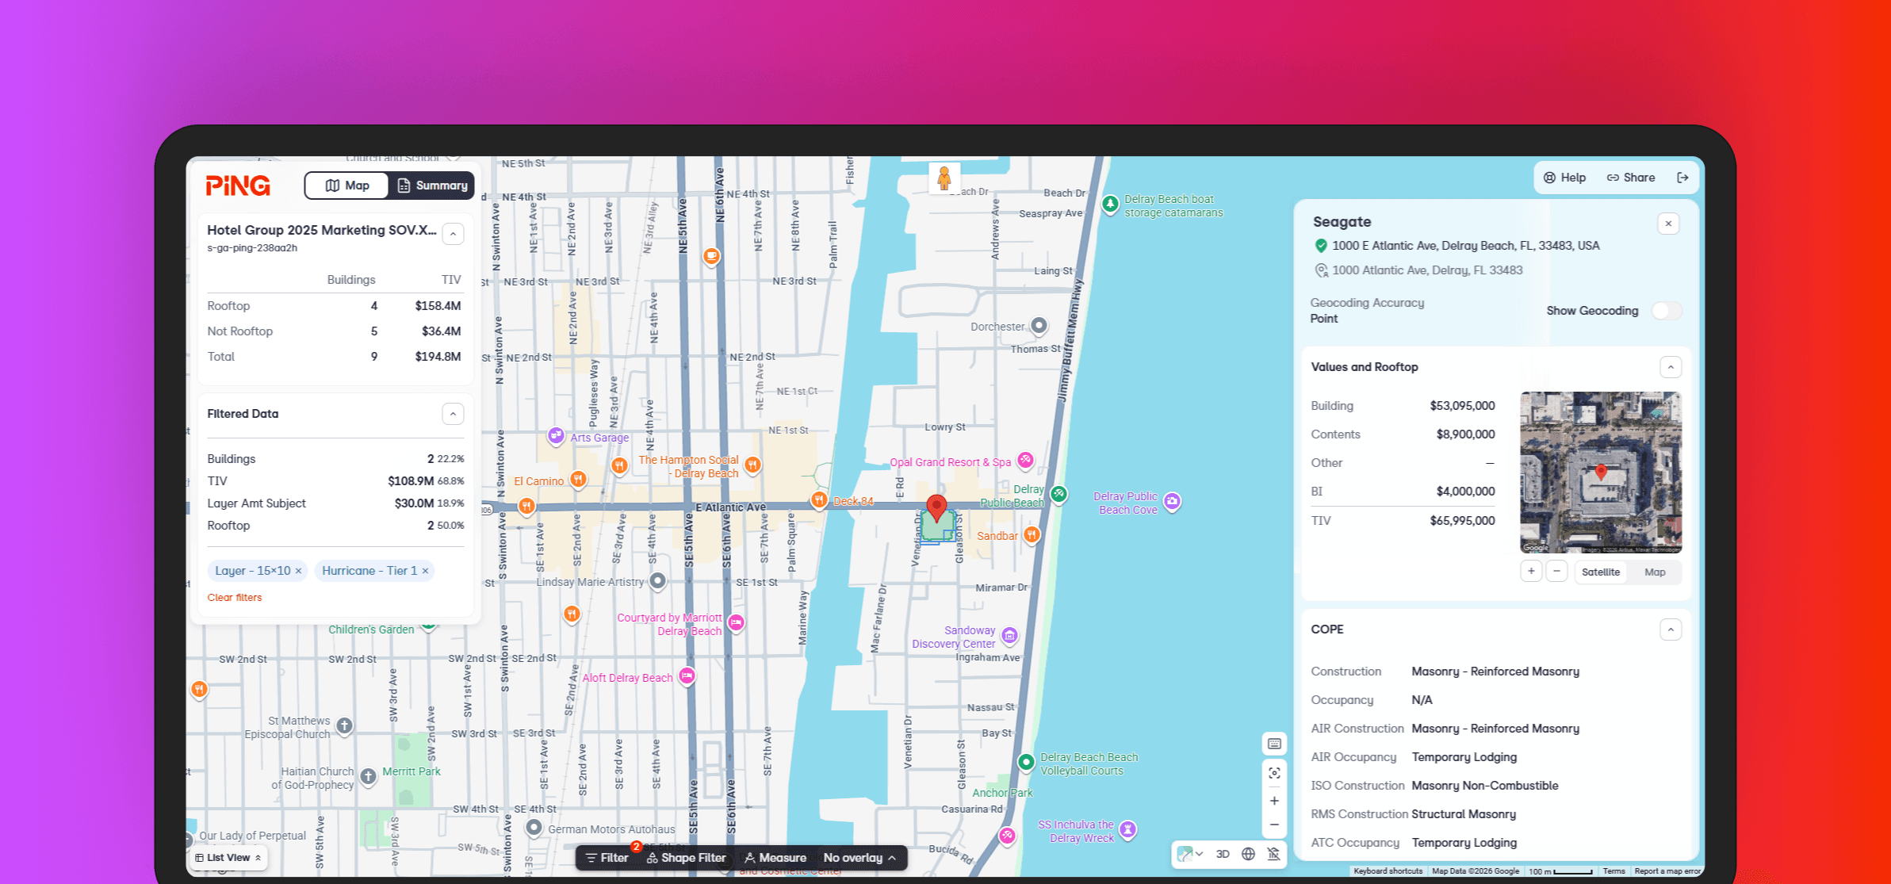
Task: Click the Arts Garage map marker
Action: [556, 435]
